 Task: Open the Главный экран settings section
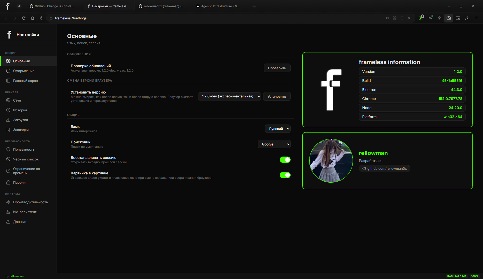28,81
